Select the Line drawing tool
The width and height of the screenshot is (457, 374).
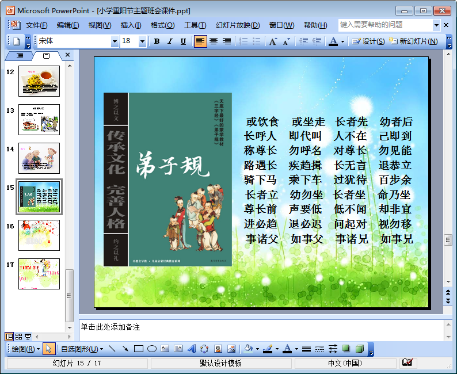point(112,349)
